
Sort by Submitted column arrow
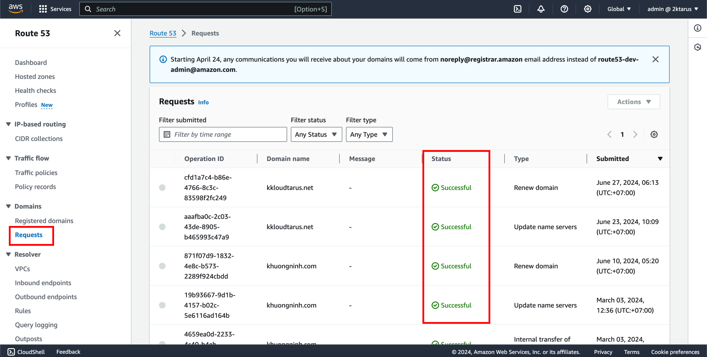[660, 159]
